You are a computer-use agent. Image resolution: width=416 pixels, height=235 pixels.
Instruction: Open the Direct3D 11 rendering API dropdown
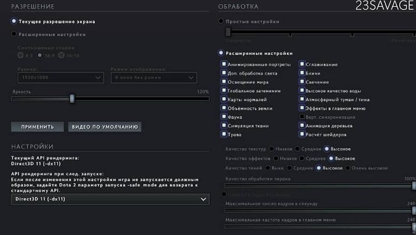tap(110, 199)
